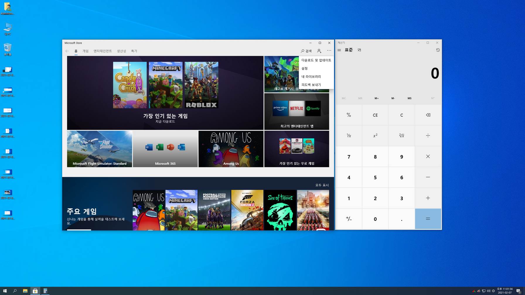Viewport: 525px width, 295px height.
Task: Click the number 2 key
Action: point(375,198)
